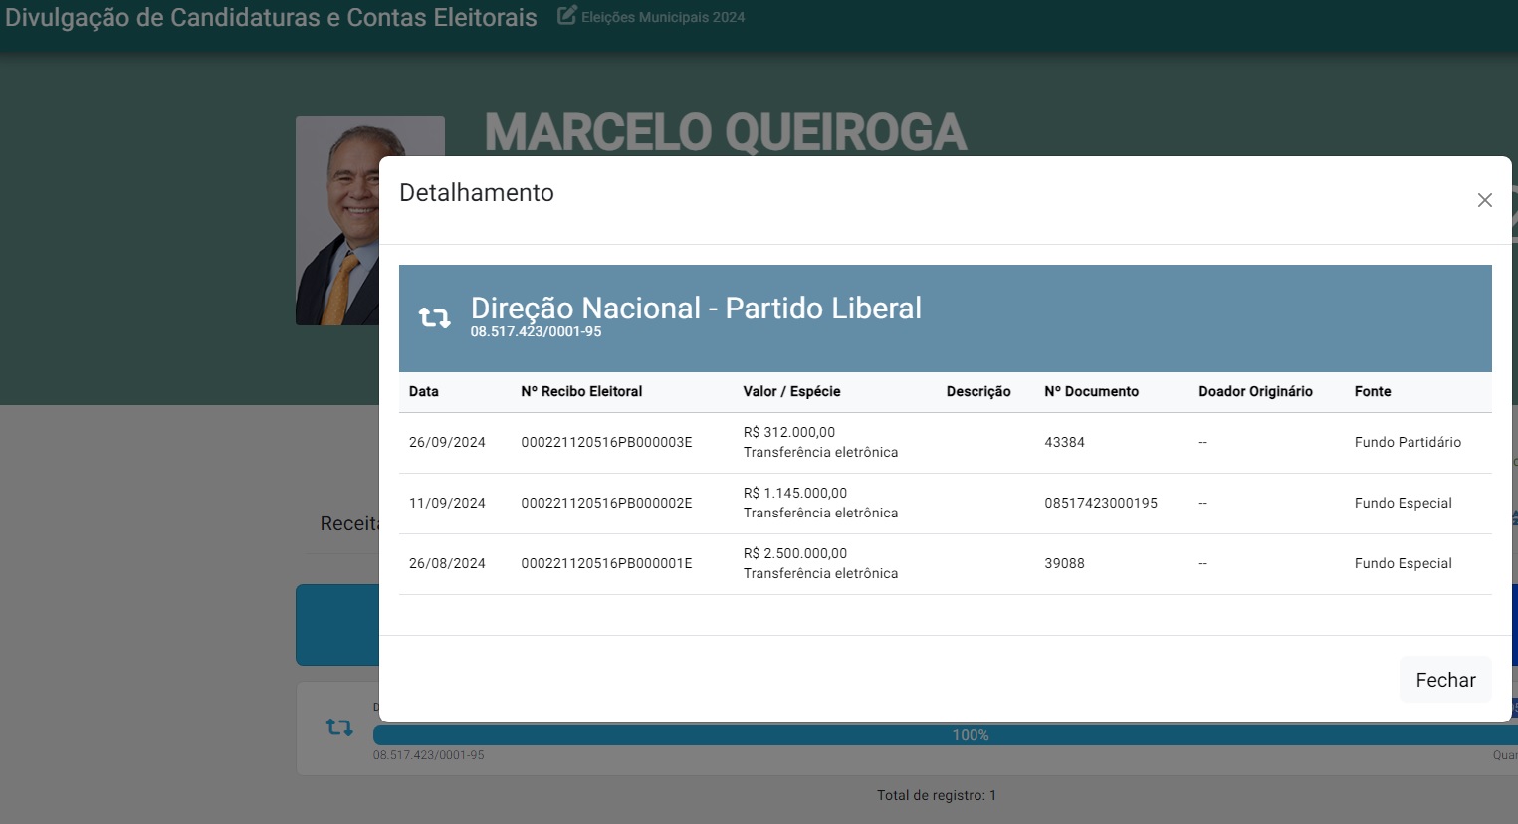Click the Fechar button

(x=1444, y=680)
